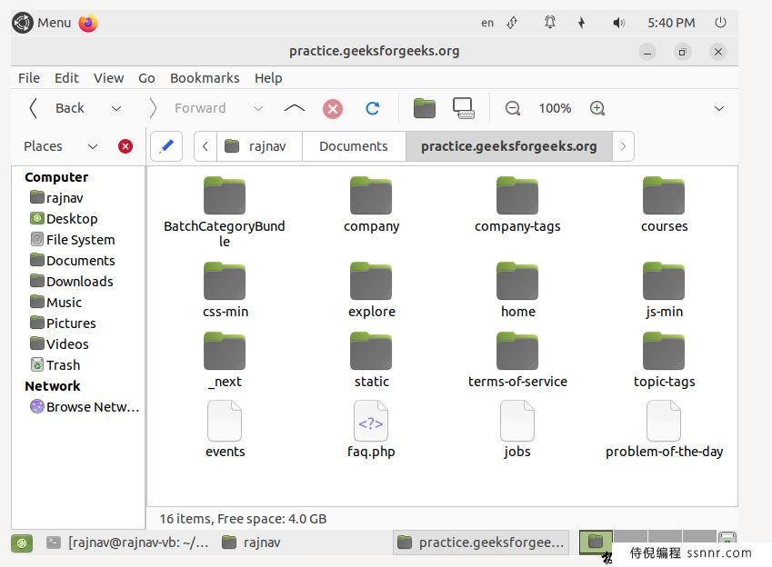Select the events file
The image size is (772, 567).
pos(225,430)
